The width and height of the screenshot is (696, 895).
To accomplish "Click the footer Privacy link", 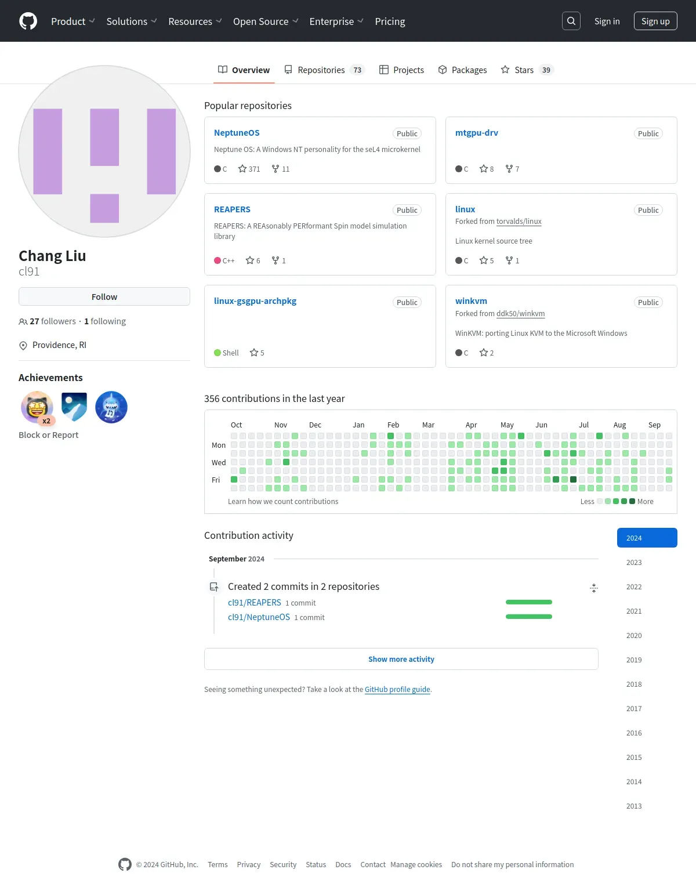I will pos(249,864).
